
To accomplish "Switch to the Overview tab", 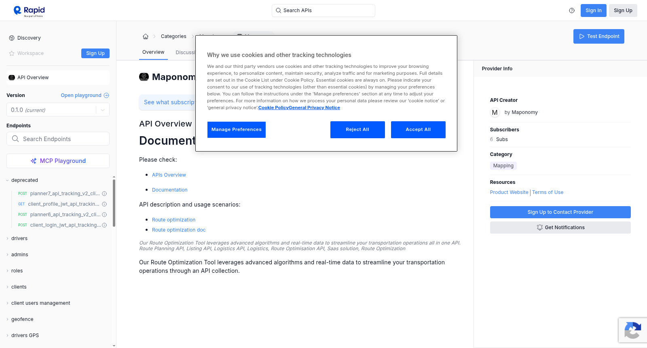I will pos(153,52).
